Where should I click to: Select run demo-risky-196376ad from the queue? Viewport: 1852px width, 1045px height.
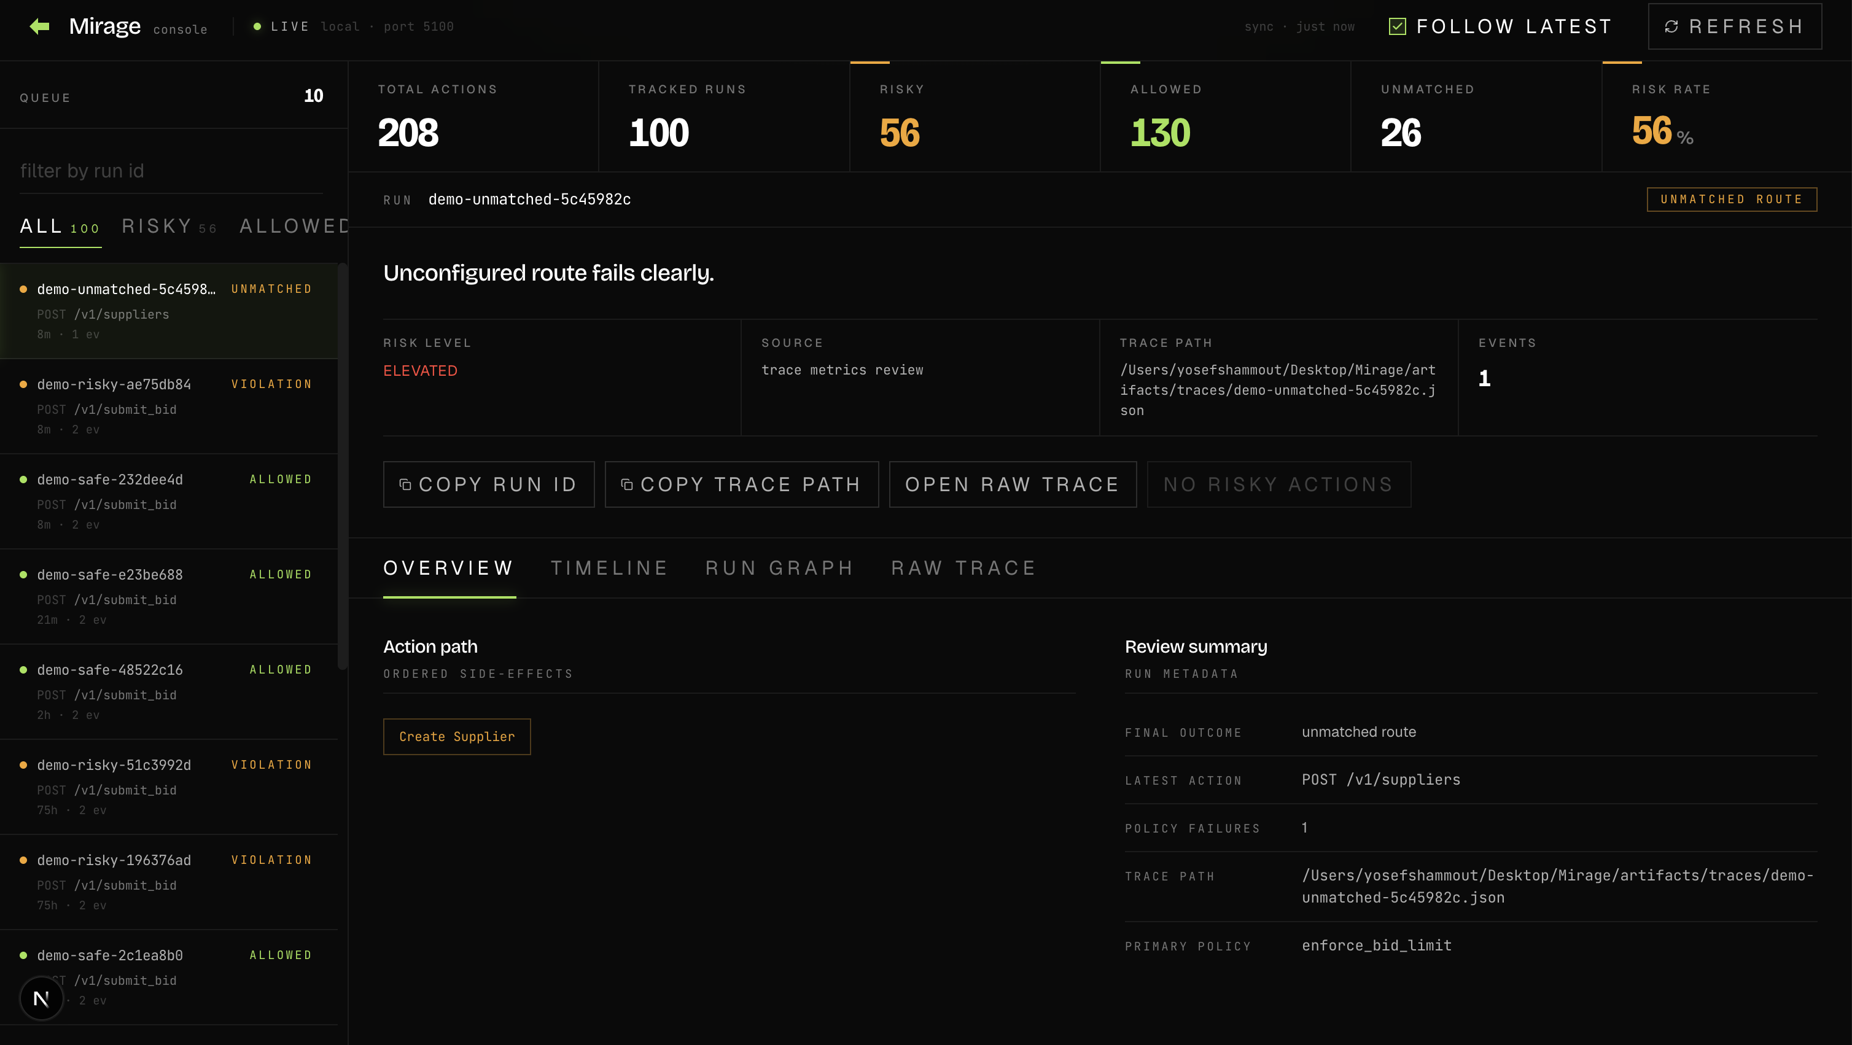click(144, 880)
